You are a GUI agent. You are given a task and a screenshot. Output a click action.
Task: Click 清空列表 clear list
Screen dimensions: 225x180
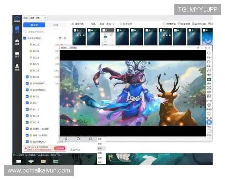click(78, 24)
